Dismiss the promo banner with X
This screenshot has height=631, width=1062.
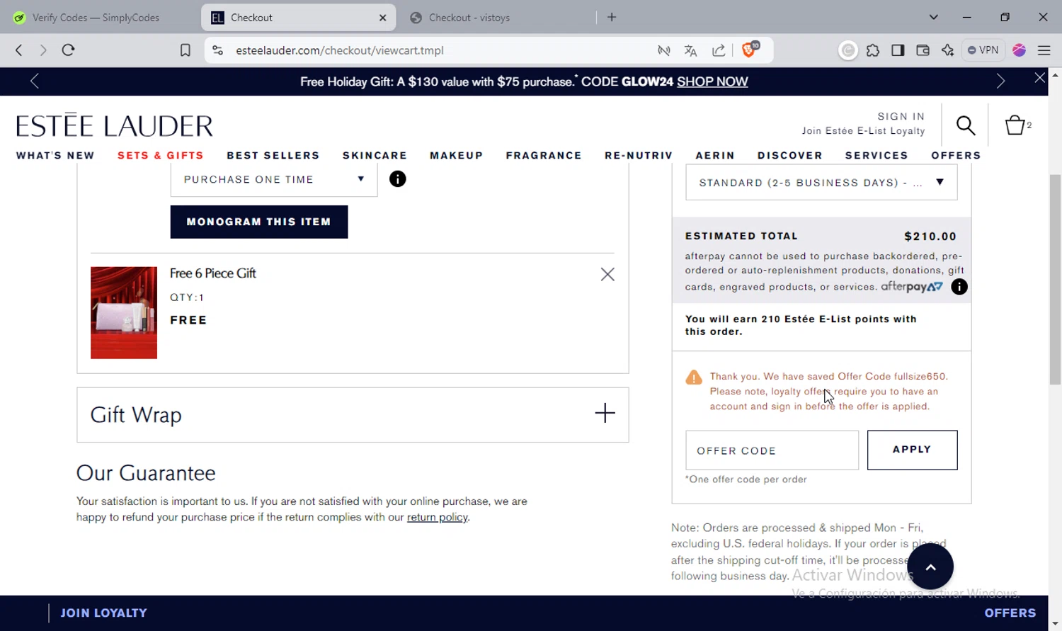pos(1039,78)
